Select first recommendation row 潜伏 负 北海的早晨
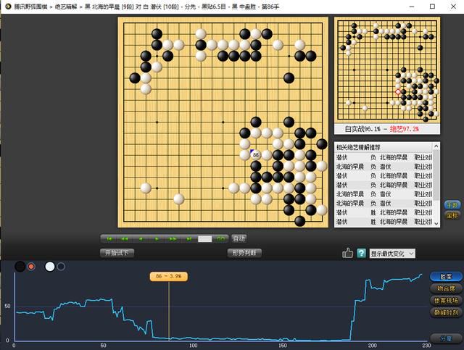 [384, 157]
